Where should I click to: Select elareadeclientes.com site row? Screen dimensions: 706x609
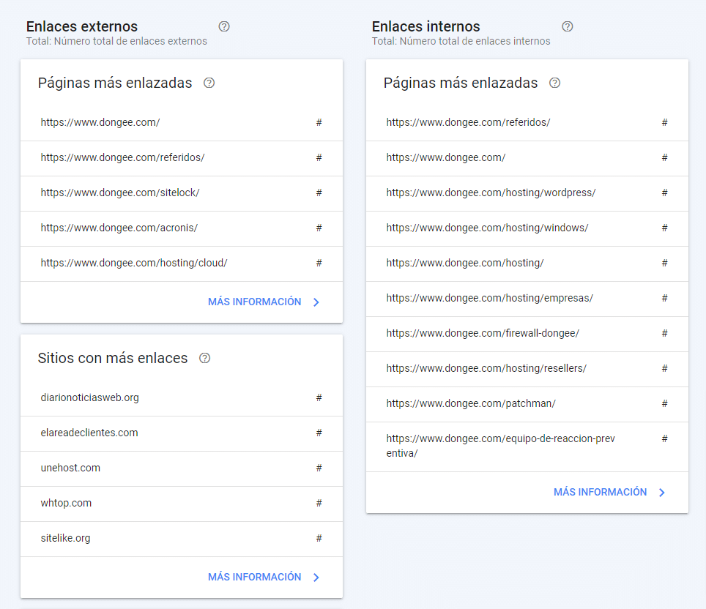pyautogui.click(x=182, y=433)
